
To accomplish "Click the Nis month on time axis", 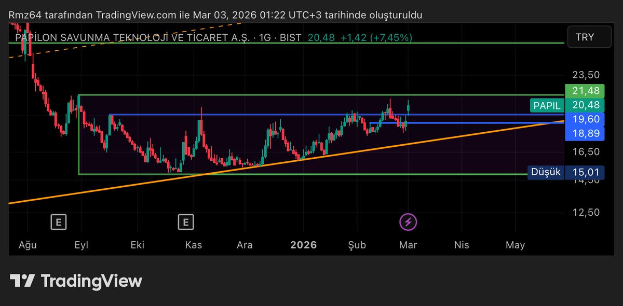I will click(461, 245).
